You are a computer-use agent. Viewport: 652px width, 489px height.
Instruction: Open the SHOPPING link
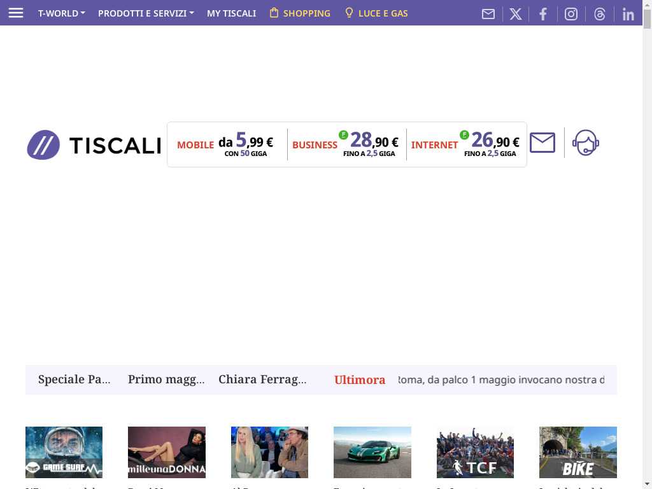click(300, 13)
